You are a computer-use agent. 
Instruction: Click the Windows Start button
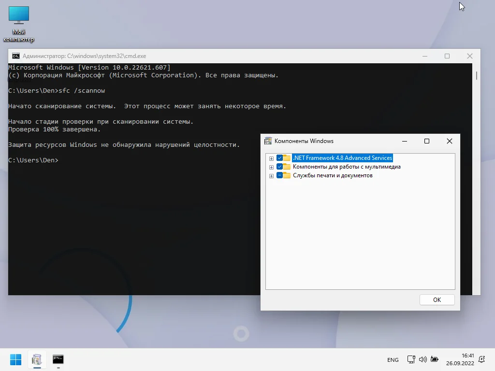pyautogui.click(x=15, y=359)
